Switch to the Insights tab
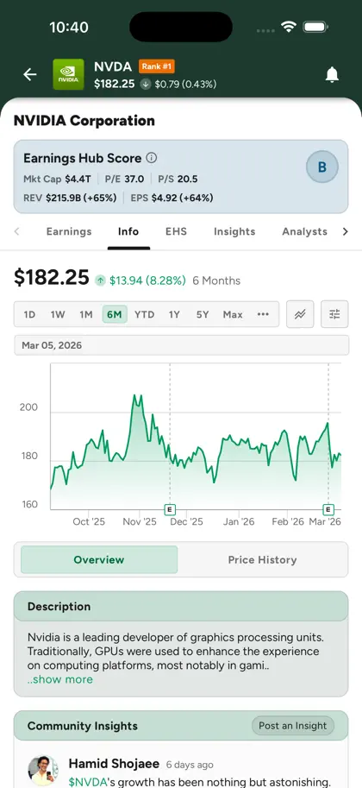This screenshot has height=788, width=362. click(234, 231)
